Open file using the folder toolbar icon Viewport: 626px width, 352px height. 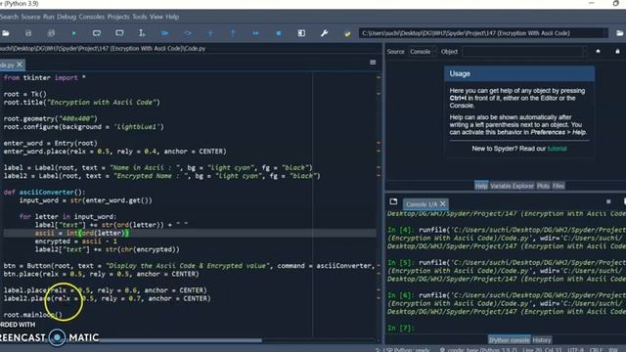pos(6,33)
